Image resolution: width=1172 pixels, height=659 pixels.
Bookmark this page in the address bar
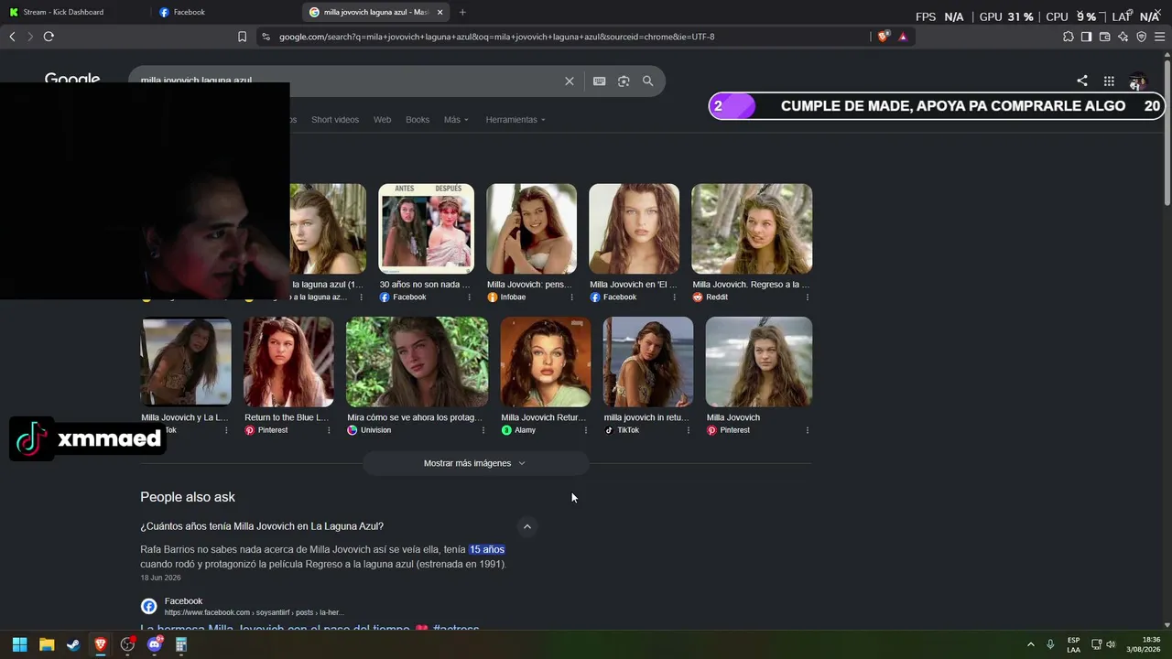pos(242,37)
